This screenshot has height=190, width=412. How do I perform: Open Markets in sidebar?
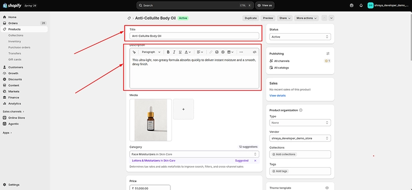[14, 91]
